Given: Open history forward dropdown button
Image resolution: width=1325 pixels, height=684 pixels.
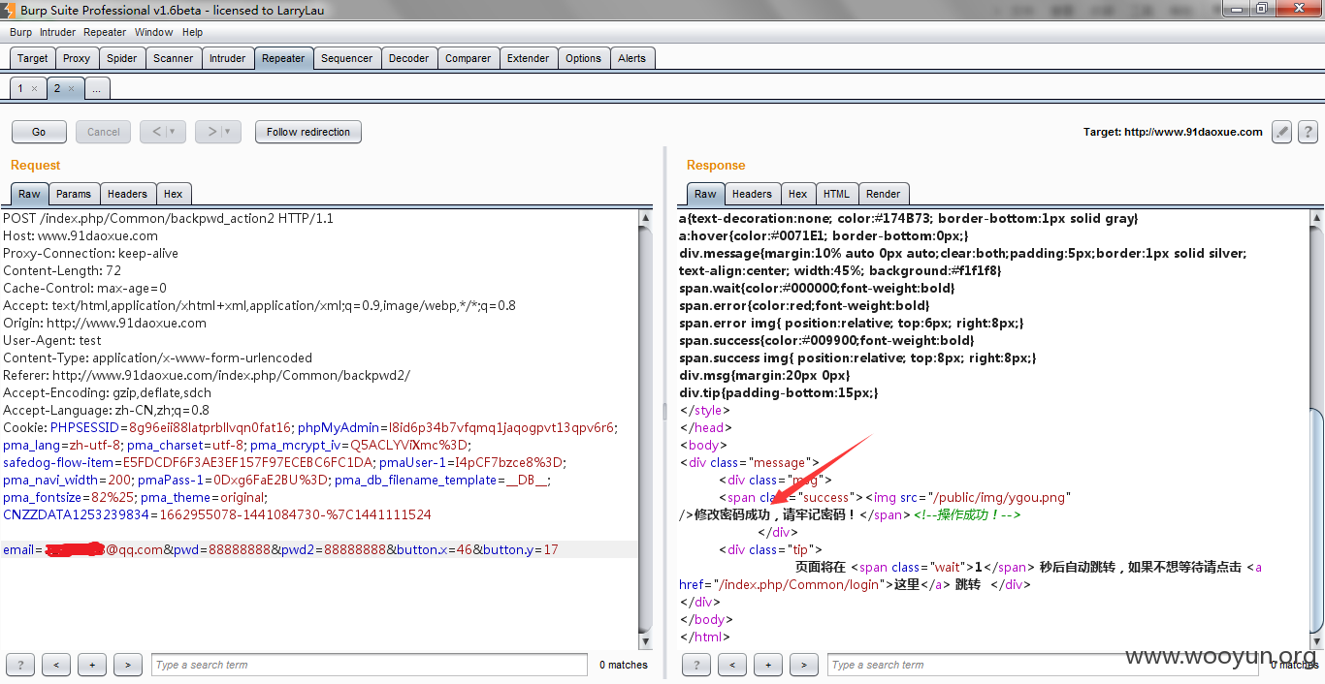Looking at the screenshot, I should pos(218,132).
